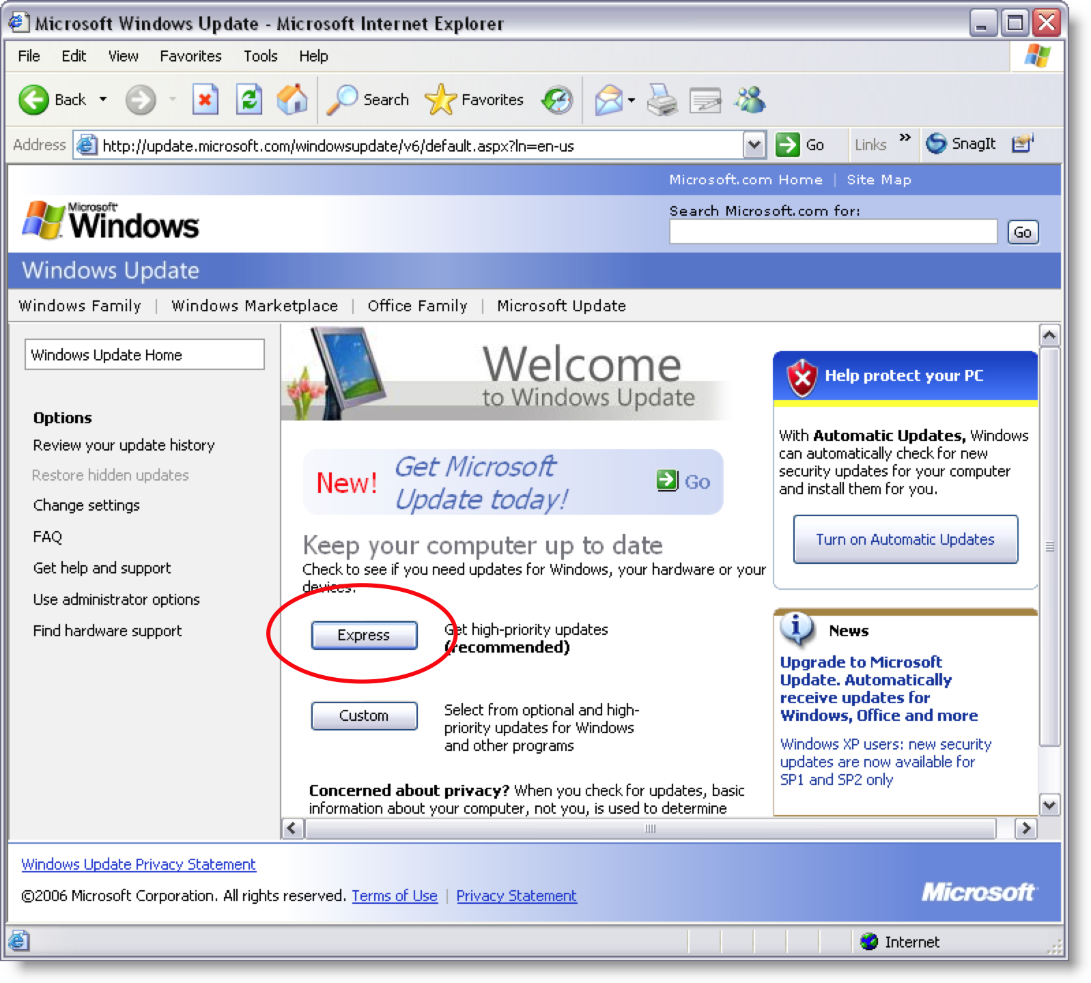The height and width of the screenshot is (983, 1091).
Task: Click the Search Microsoft.com input field
Action: coord(833,232)
